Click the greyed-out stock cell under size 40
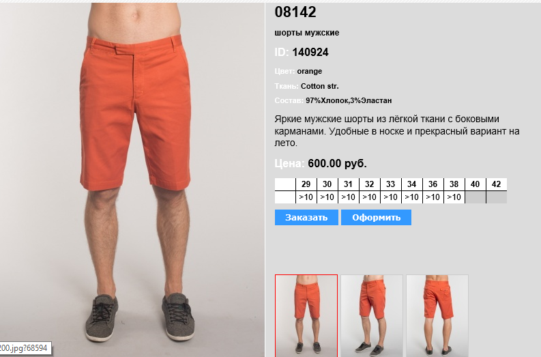Screen dimensions: 541x357 point(475,197)
